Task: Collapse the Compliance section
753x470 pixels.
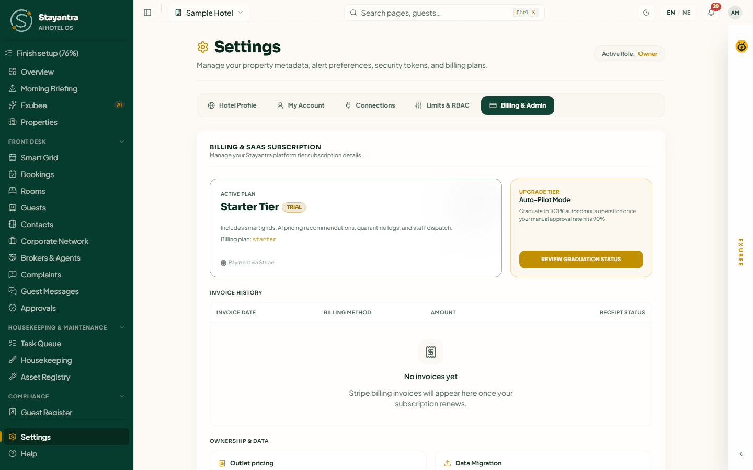Action: click(x=66, y=396)
